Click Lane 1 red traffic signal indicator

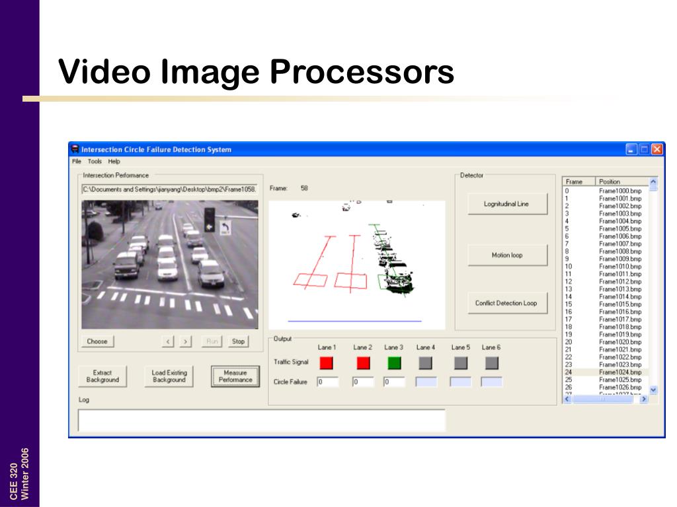[x=327, y=363]
